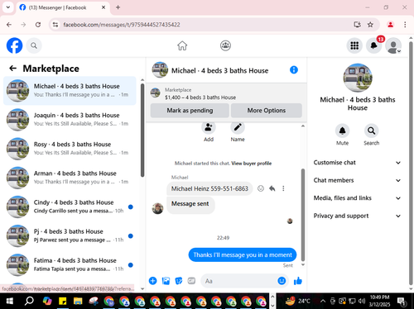Open notifications bell with 13 badge
This screenshot has width=414, height=309.
click(x=374, y=45)
